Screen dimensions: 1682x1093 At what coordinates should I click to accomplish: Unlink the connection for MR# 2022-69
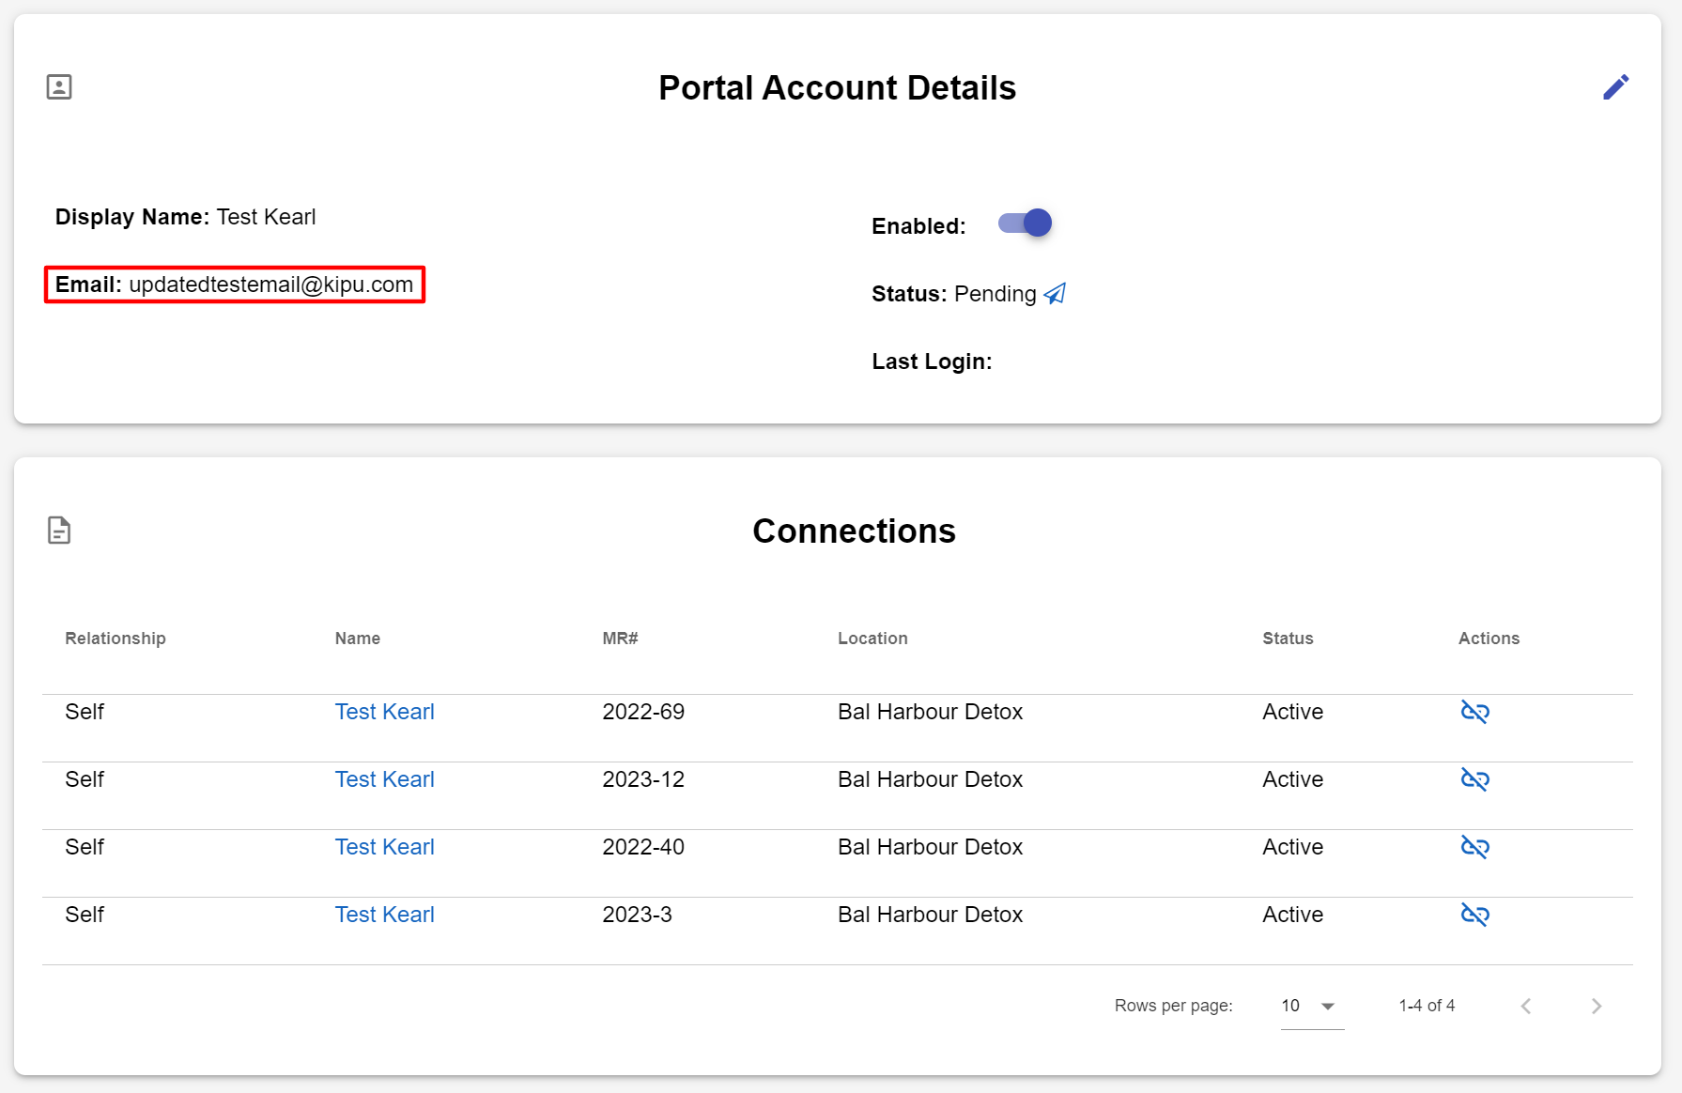(1474, 712)
